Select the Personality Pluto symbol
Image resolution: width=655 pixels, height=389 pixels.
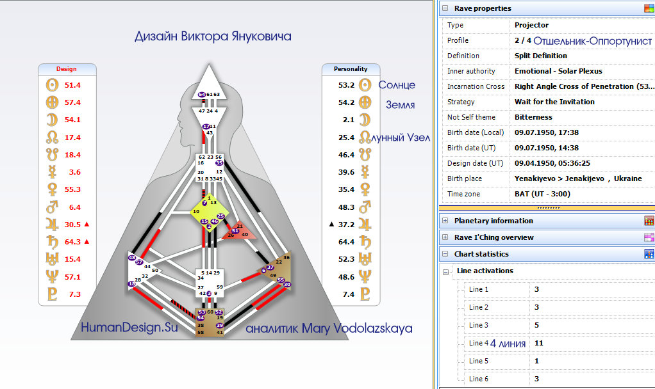click(x=365, y=294)
